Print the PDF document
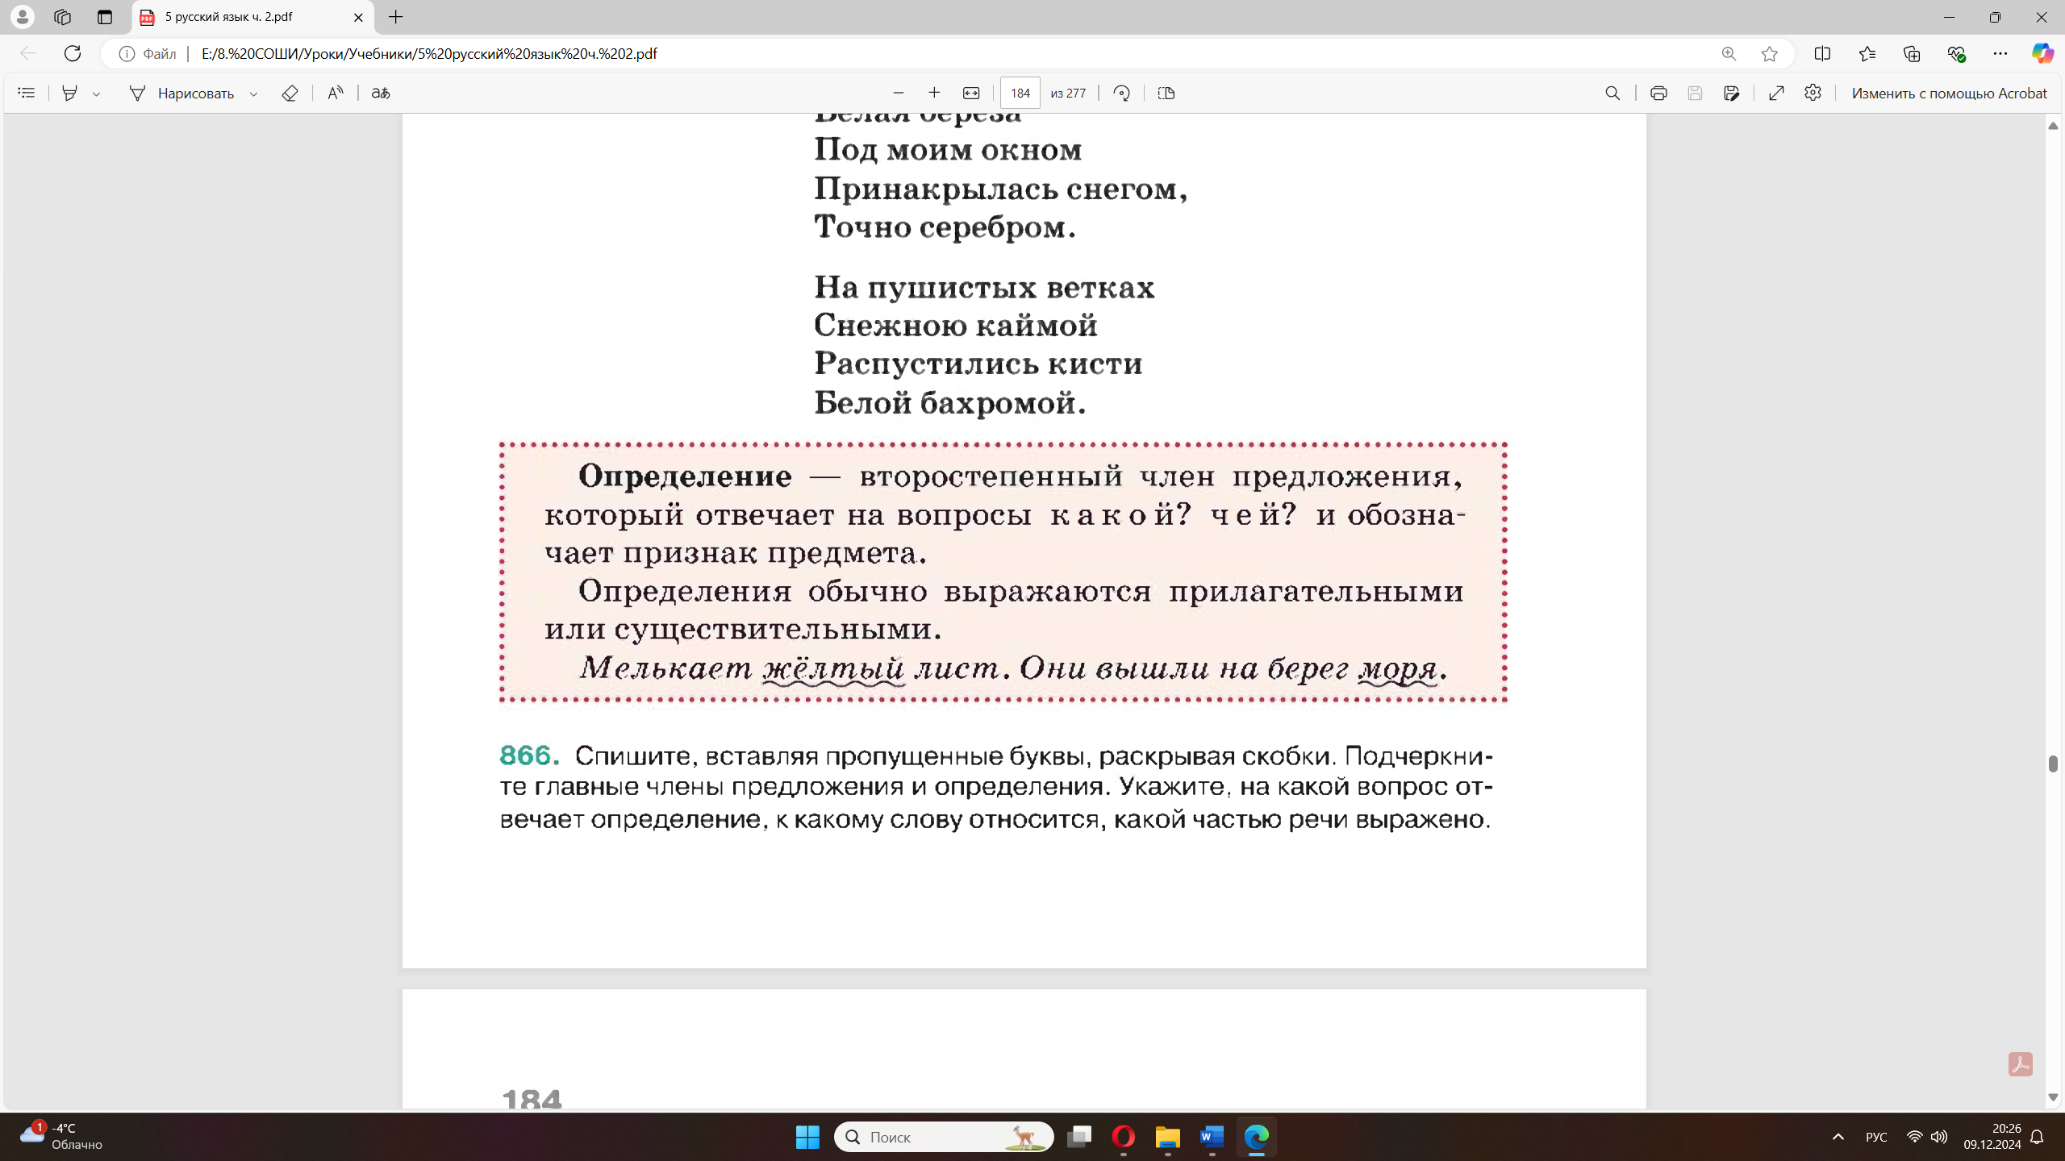2065x1161 pixels. tap(1658, 93)
